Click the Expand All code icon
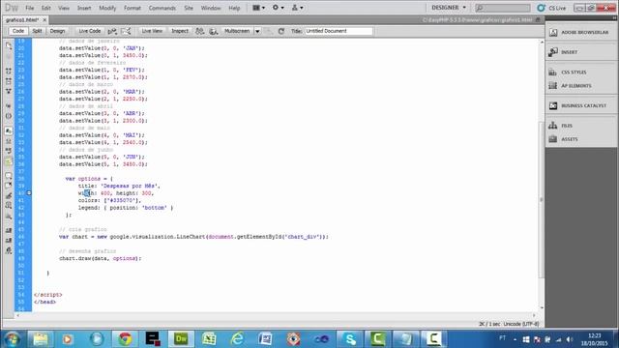 tap(9, 91)
